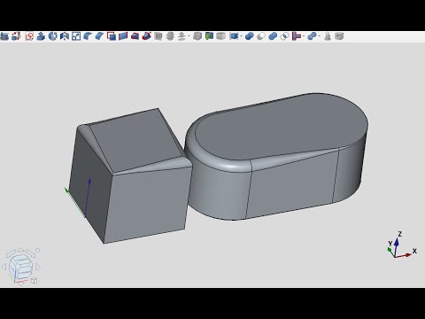Select the blue extrude-with-up-arrow tool
This screenshot has width=425, height=319.
[x=41, y=36]
